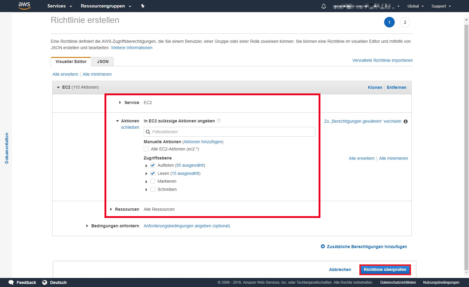The width and height of the screenshot is (469, 287).
Task: Expand the Auflisten action list
Action: [146, 166]
